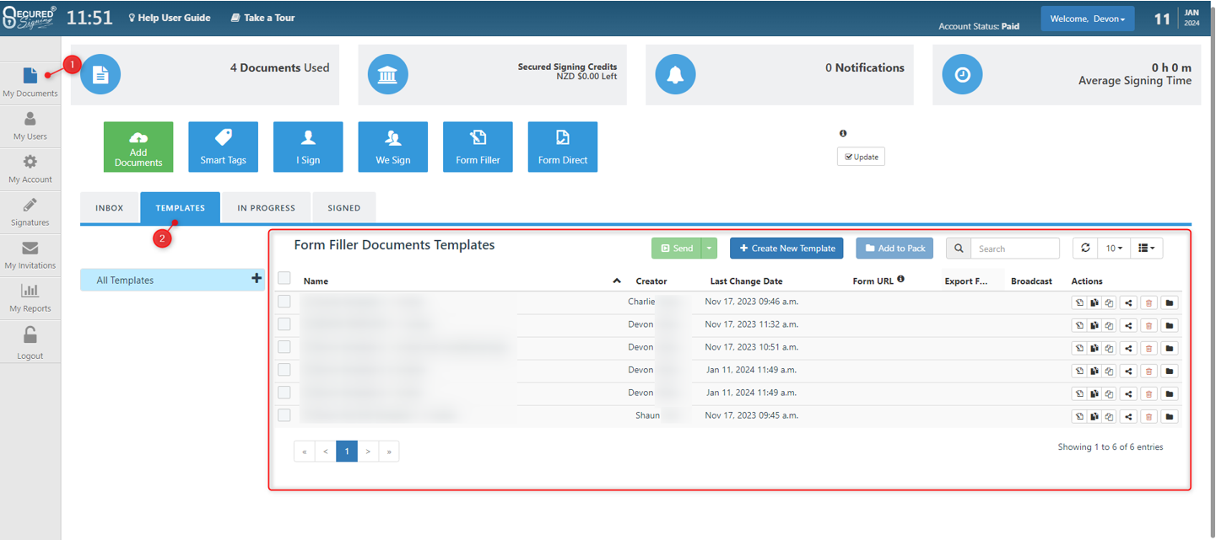Click the refresh icon above the table
The height and width of the screenshot is (540, 1216).
1085,249
